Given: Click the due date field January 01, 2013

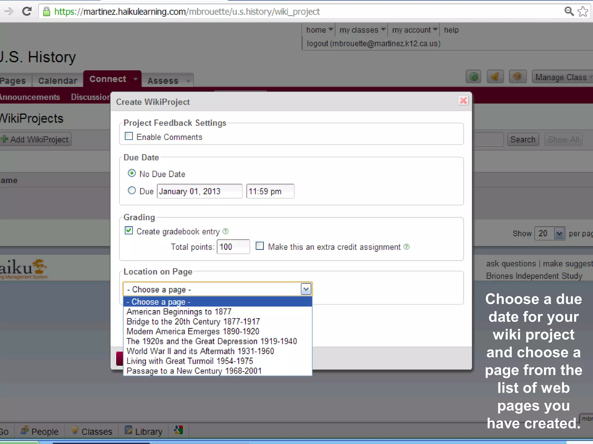Looking at the screenshot, I should (x=200, y=191).
